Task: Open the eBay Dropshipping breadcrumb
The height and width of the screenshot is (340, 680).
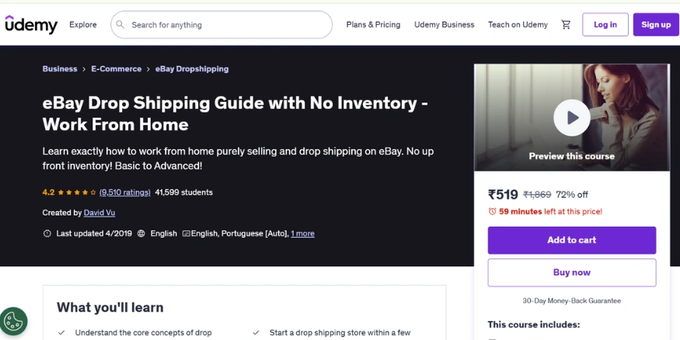Action: (x=192, y=69)
